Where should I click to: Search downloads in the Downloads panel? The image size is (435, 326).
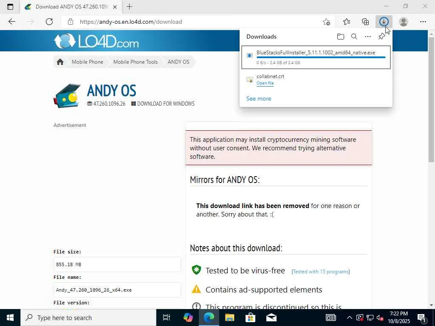click(354, 37)
